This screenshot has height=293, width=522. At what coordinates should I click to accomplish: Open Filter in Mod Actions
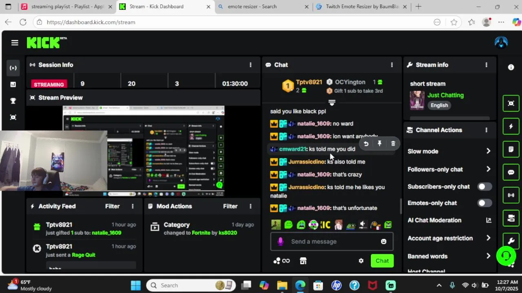230,206
